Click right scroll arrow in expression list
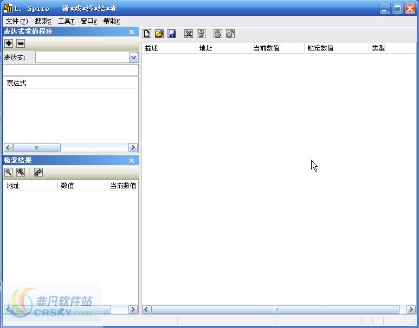Image resolution: width=419 pixels, height=328 pixels. (x=133, y=148)
